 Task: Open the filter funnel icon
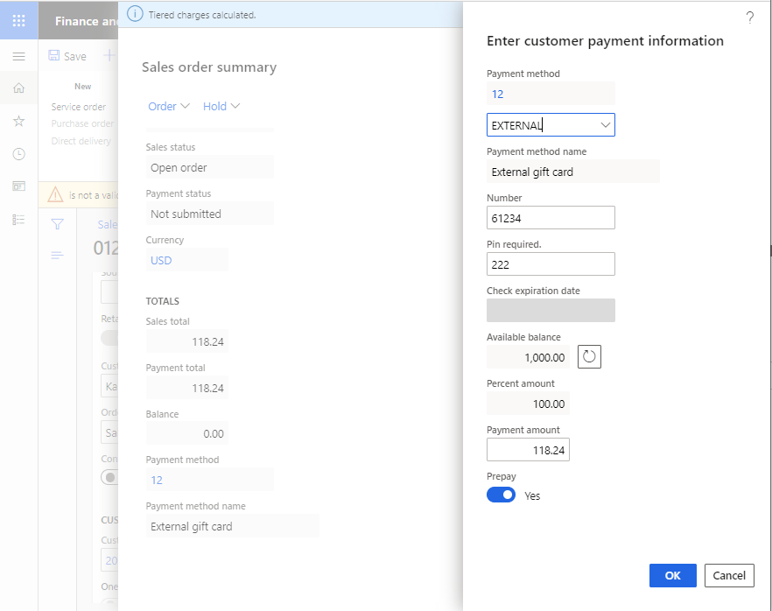[x=57, y=225]
